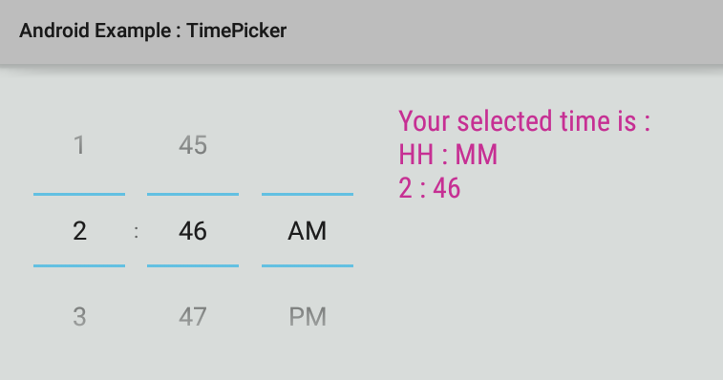The height and width of the screenshot is (380, 723).
Task: Click the colon separator between hour and minute
Action: point(136,232)
